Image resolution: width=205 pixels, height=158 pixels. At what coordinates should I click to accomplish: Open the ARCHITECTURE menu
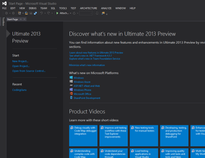pos(89,8)
